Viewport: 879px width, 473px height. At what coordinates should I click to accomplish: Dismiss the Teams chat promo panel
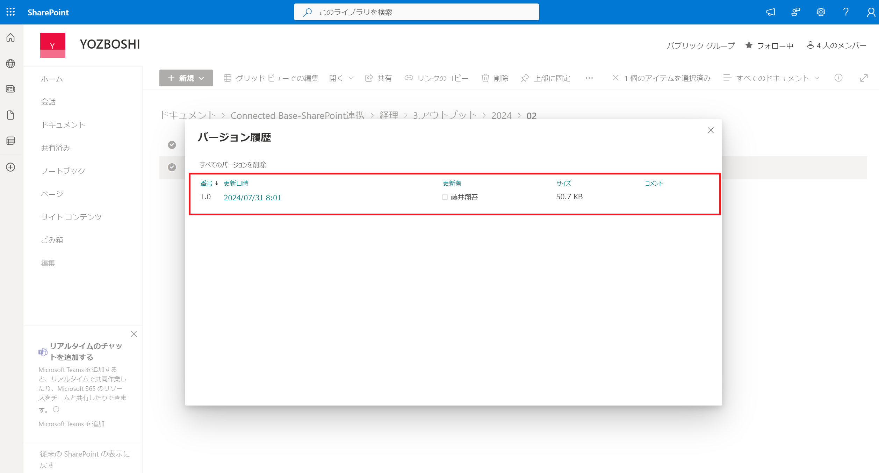134,334
